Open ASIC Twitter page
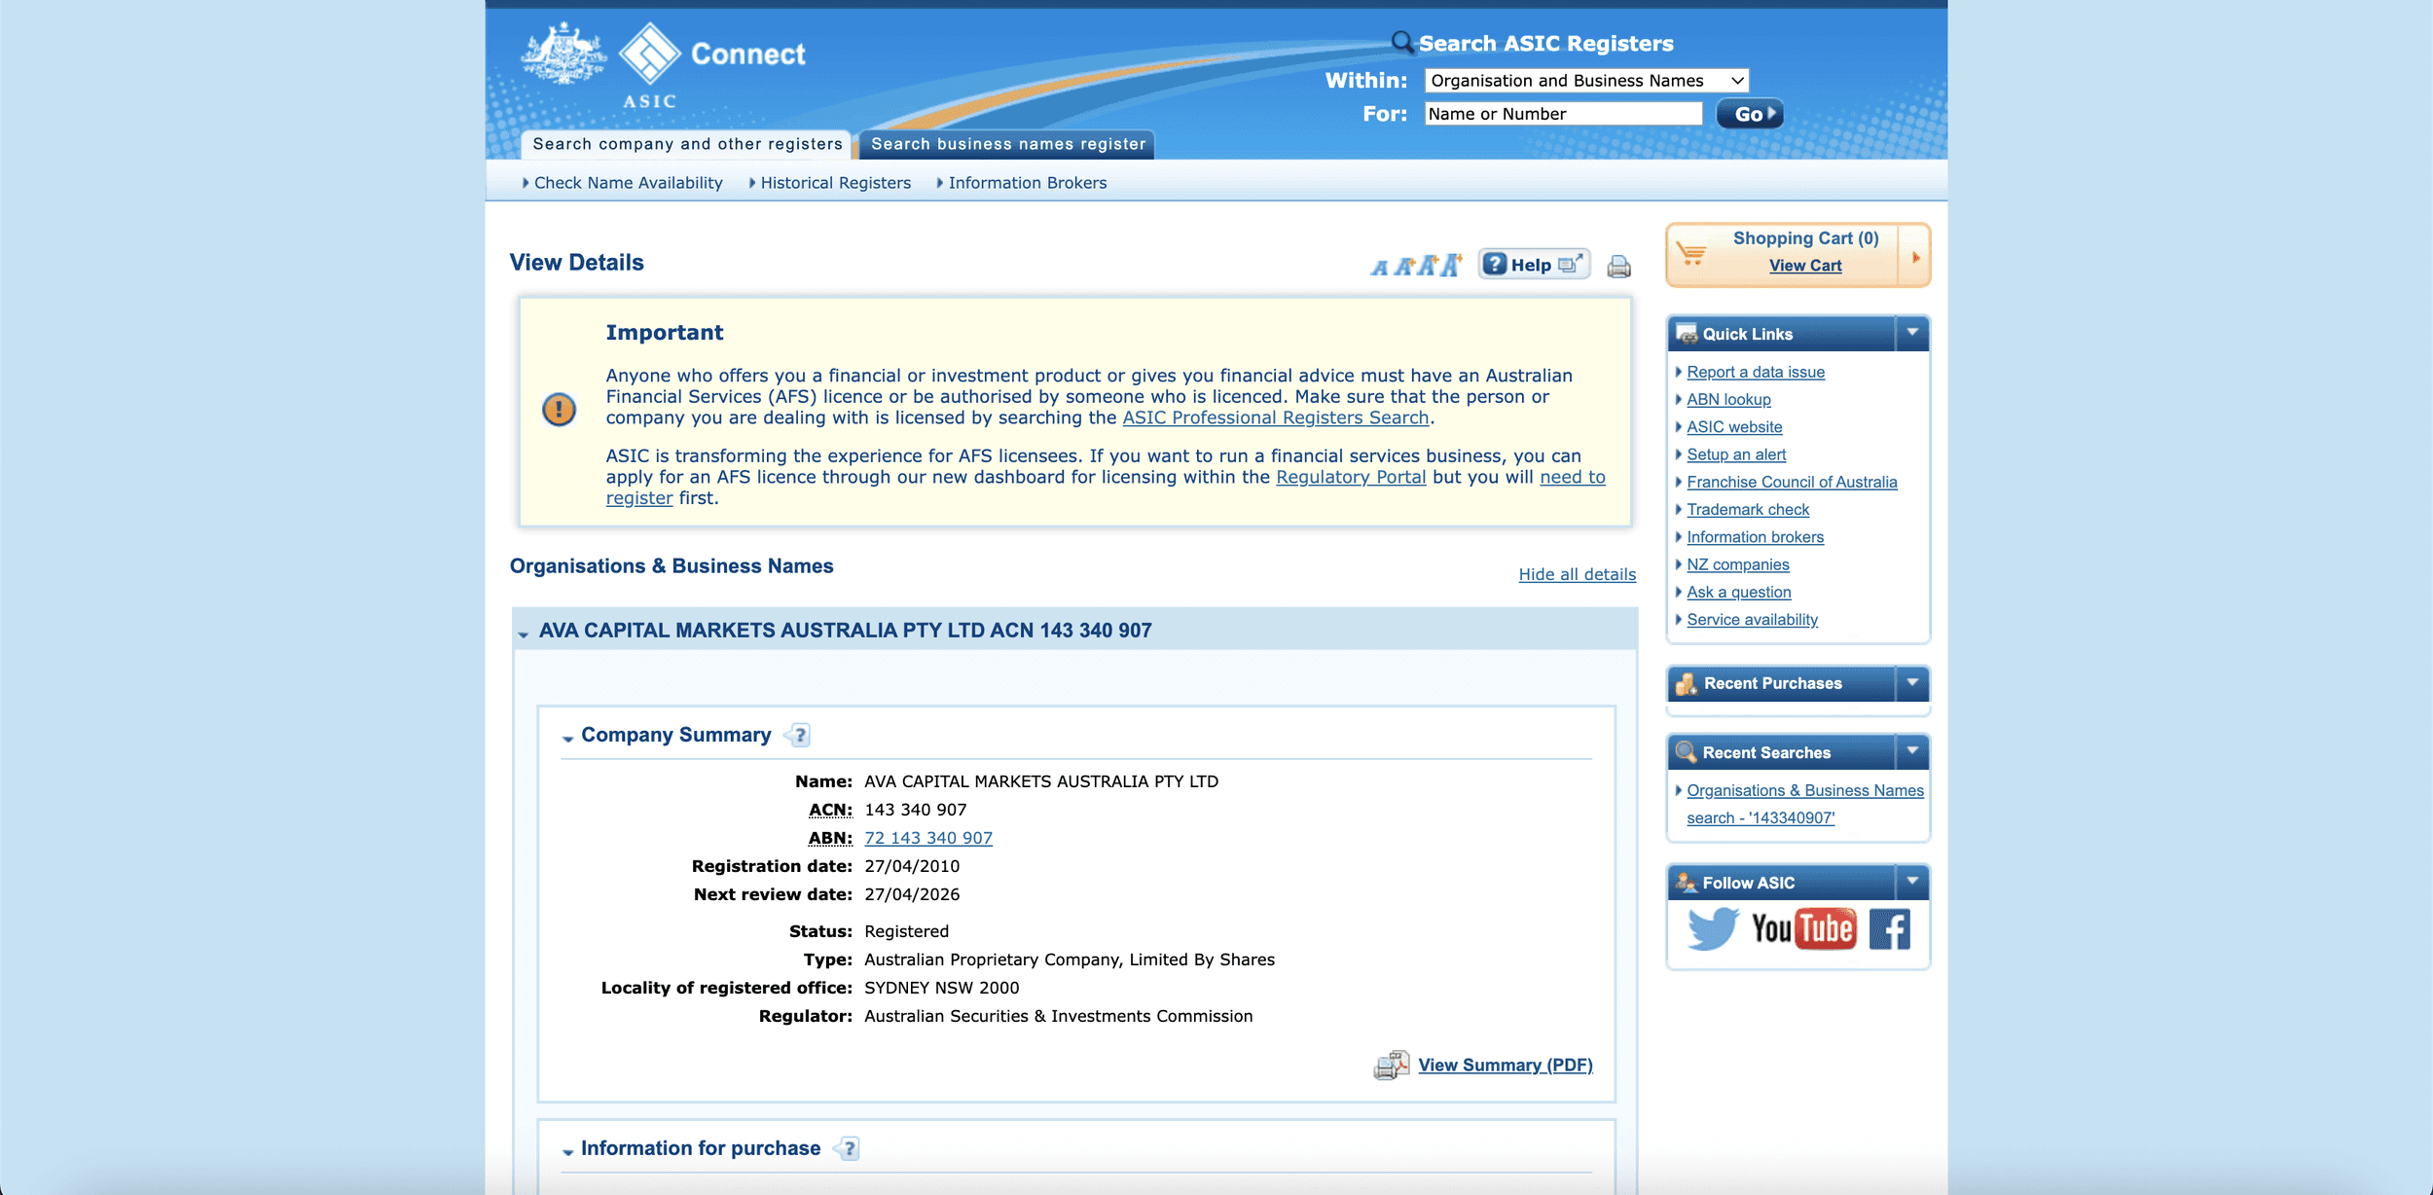This screenshot has width=2433, height=1195. coord(1713,928)
